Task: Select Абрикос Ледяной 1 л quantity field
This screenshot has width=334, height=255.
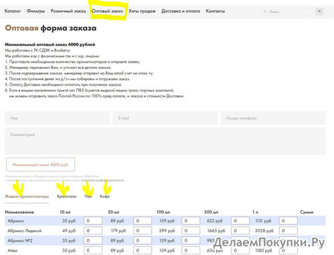Action: (288, 230)
